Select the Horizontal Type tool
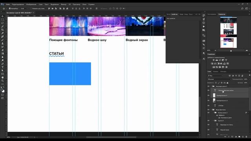This screenshot has width=251, height=141. (2, 67)
